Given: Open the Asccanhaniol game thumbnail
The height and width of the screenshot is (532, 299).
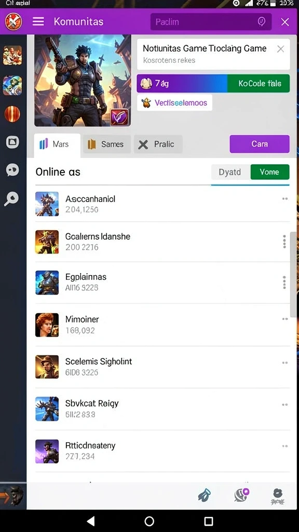Looking at the screenshot, I should tap(47, 204).
